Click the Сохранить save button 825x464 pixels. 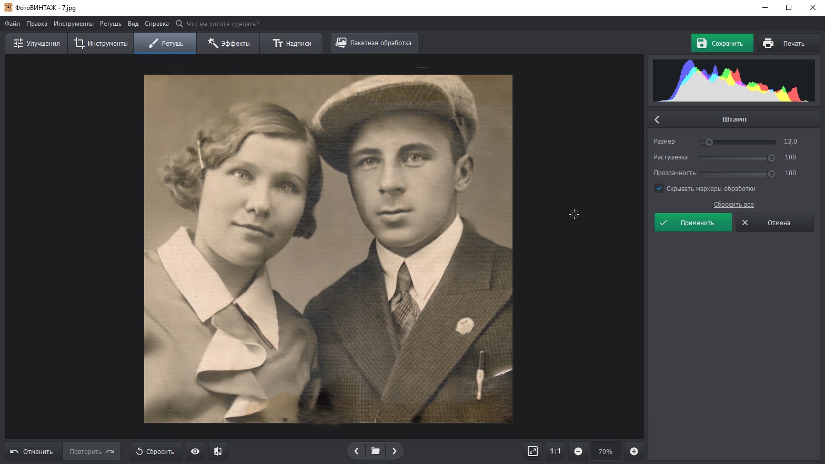pos(721,43)
